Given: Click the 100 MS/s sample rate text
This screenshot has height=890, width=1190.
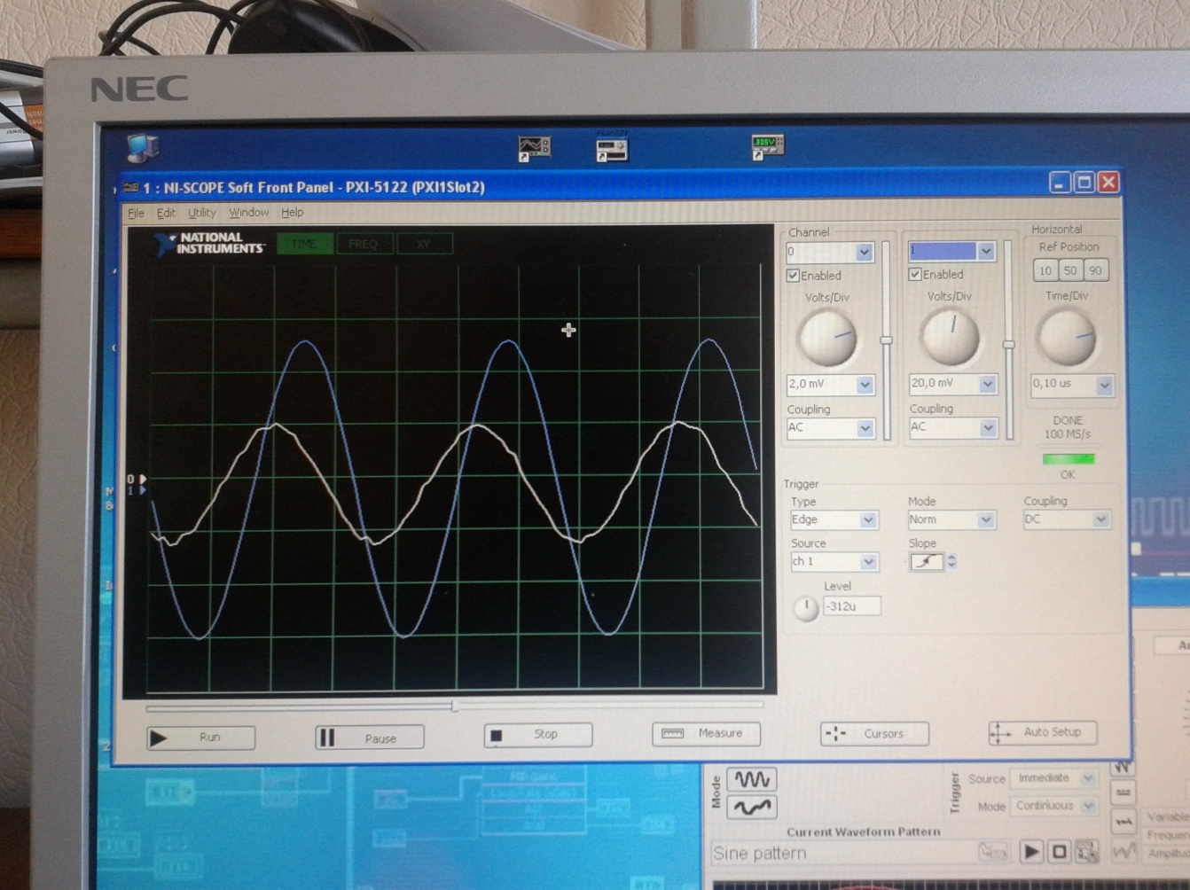Looking at the screenshot, I should pyautogui.click(x=1067, y=434).
